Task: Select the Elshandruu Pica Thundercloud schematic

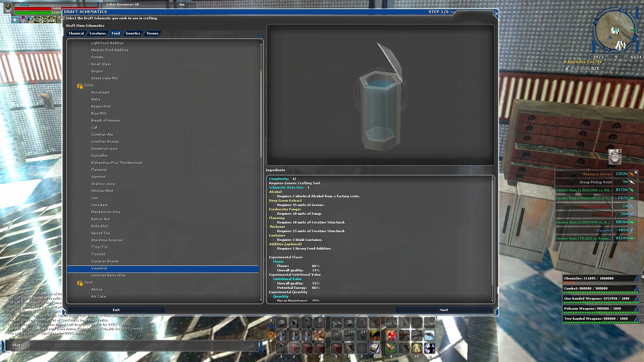Action: 116,163
